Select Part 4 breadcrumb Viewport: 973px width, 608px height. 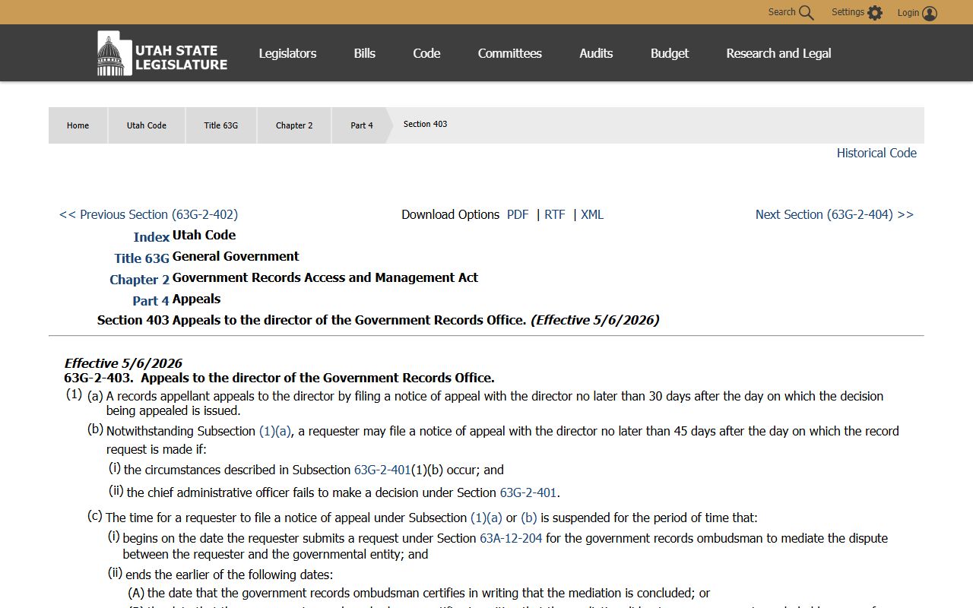pyautogui.click(x=362, y=125)
